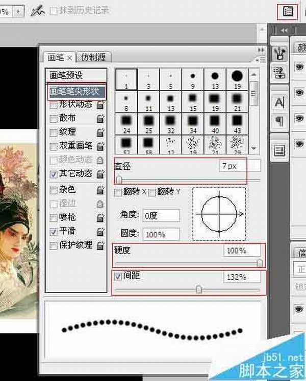Uncheck 间距 spacing checkbox
This screenshot has height=381, width=306.
tap(118, 277)
